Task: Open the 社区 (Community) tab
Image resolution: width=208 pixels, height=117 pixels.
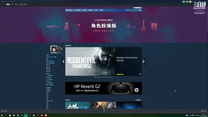Action: pos(16,4)
